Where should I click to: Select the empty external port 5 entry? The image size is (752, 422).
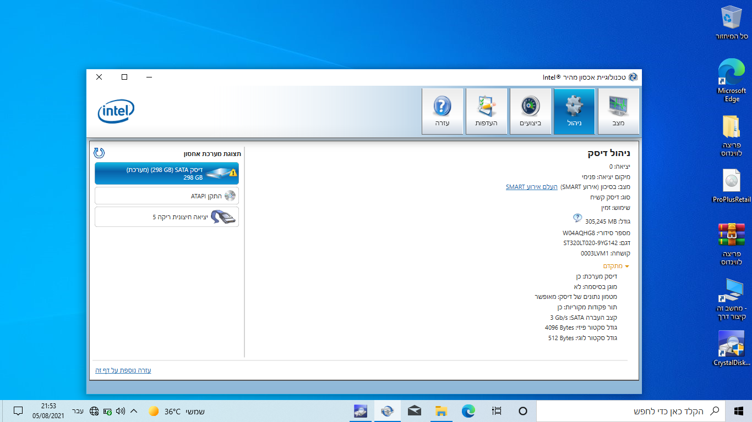[x=167, y=216]
